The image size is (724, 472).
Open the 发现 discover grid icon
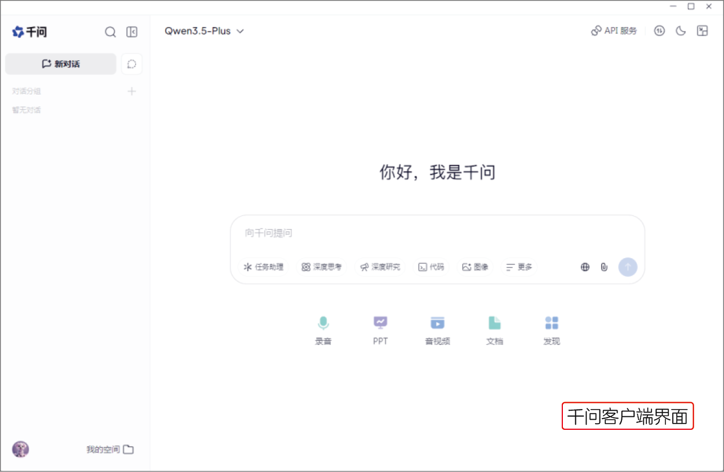552,323
